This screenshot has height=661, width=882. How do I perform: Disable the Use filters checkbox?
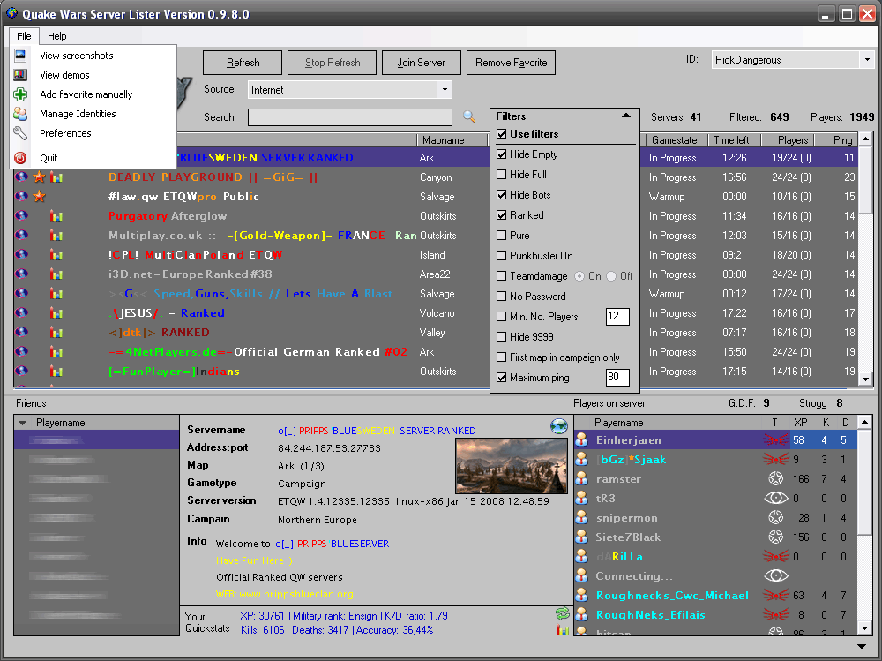point(501,134)
